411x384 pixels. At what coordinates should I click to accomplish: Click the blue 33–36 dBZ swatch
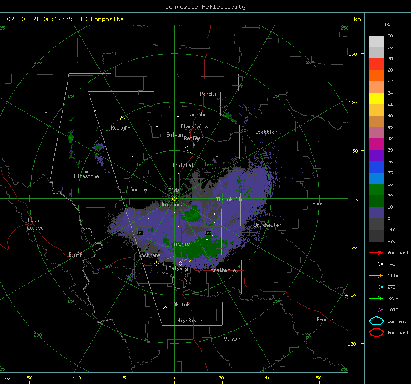coord(376,167)
